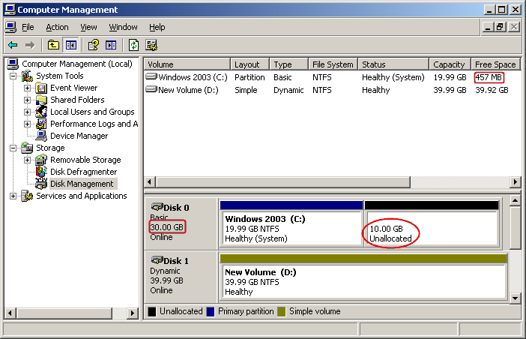The image size is (526, 339).
Task: Select the Device Manager tree item
Action: coord(79,136)
